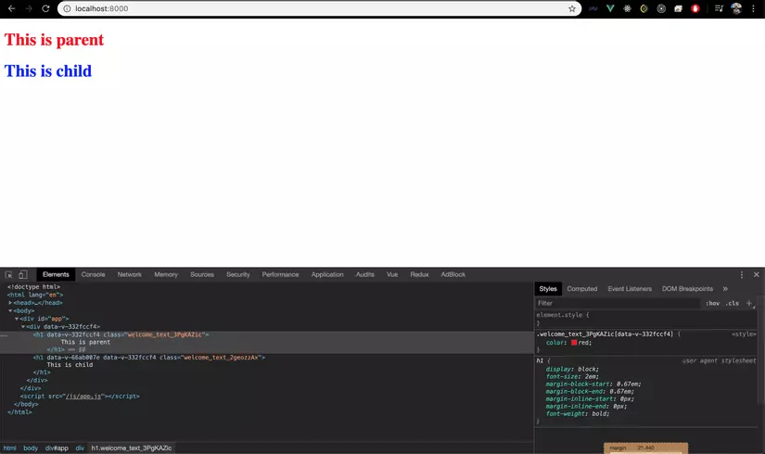Click the body breadcrumb item
Screen dimensions: 765x454
click(x=31, y=448)
